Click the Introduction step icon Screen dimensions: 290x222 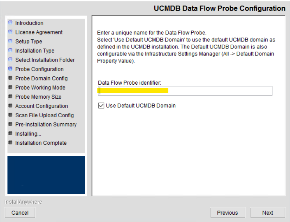point(11,23)
